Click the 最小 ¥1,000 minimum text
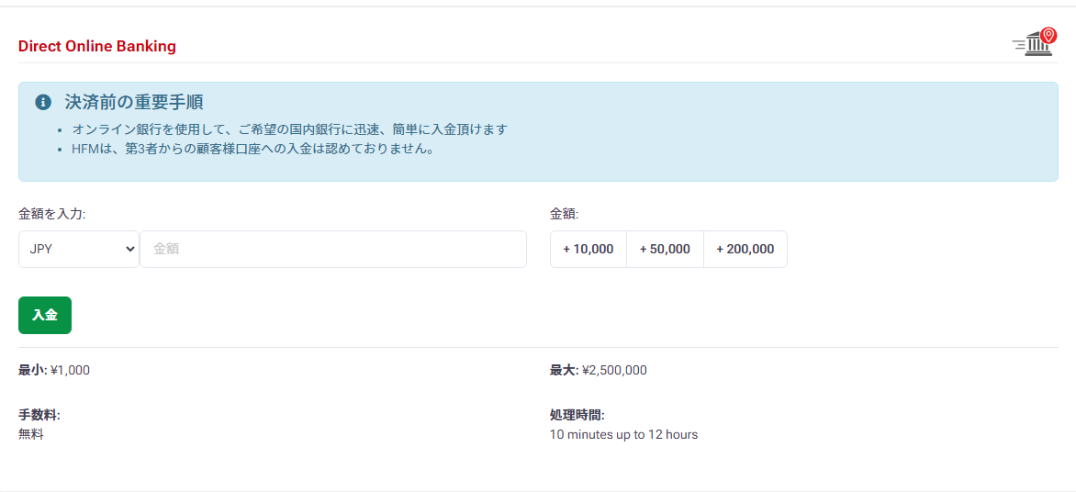 tap(54, 370)
